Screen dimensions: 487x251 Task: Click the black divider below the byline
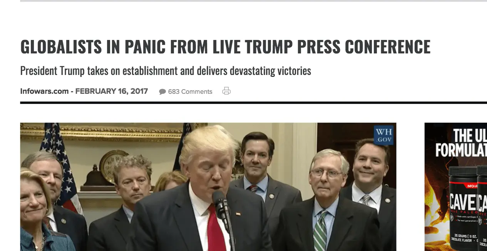pyautogui.click(x=254, y=103)
